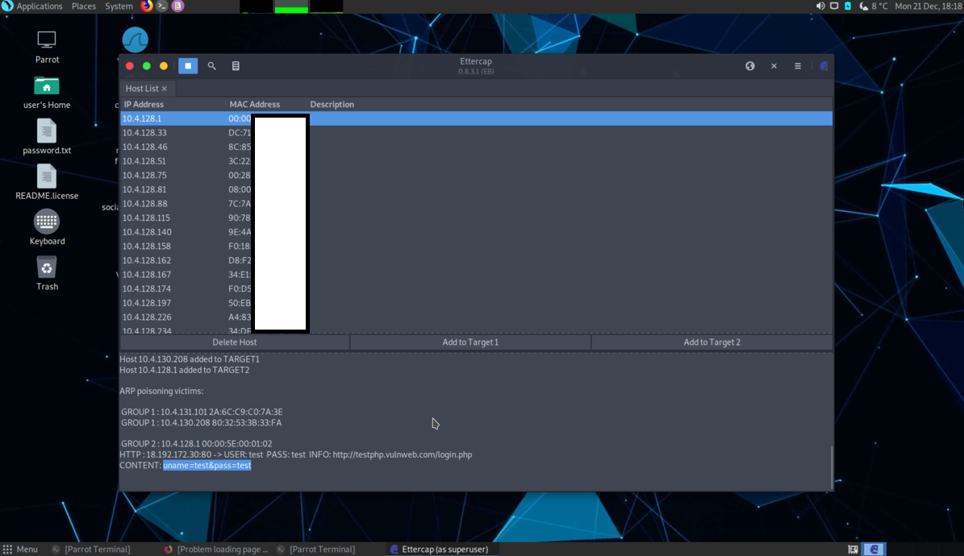Open the System menu
The width and height of the screenshot is (964, 556).
[119, 6]
